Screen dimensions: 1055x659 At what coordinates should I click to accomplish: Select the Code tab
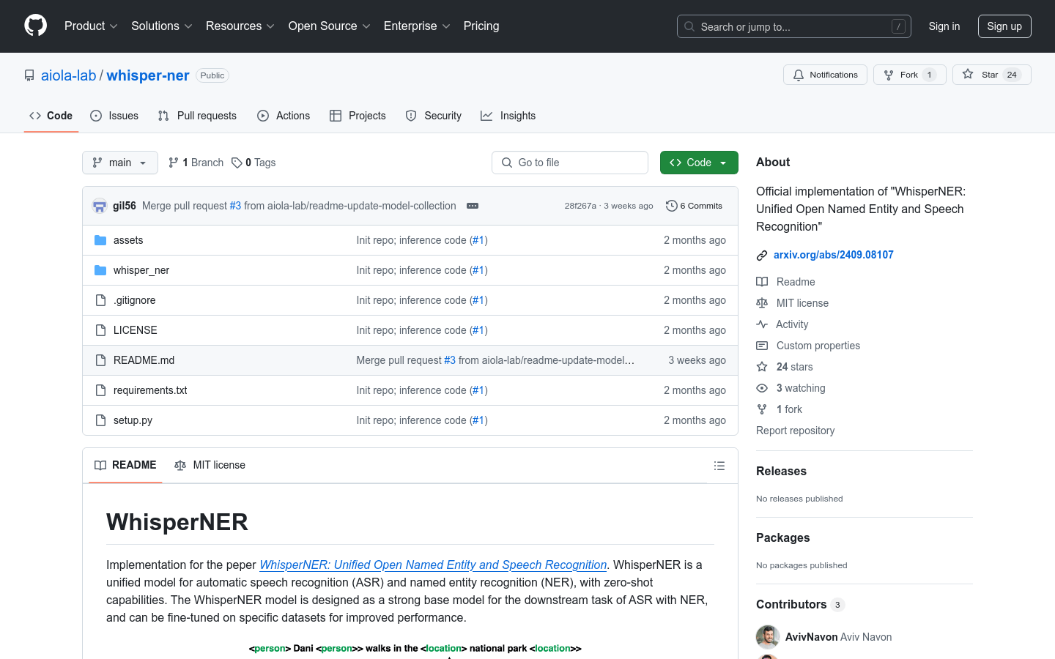[x=51, y=116]
